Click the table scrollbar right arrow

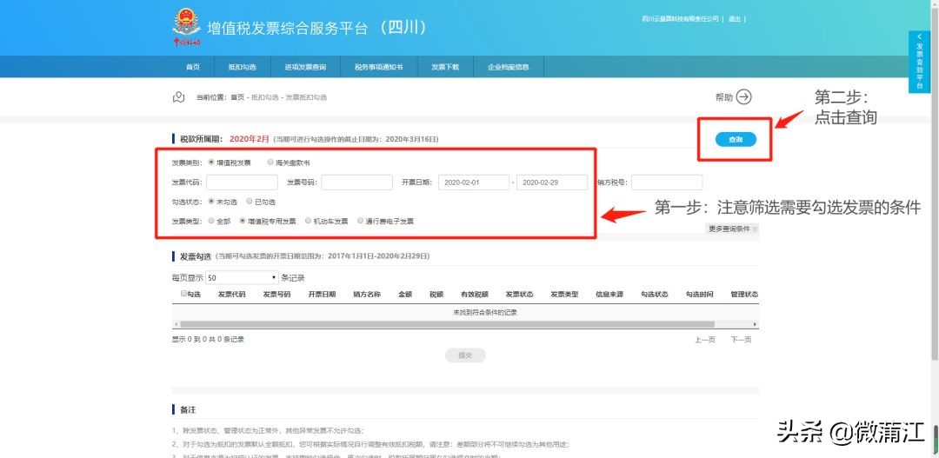coord(755,324)
